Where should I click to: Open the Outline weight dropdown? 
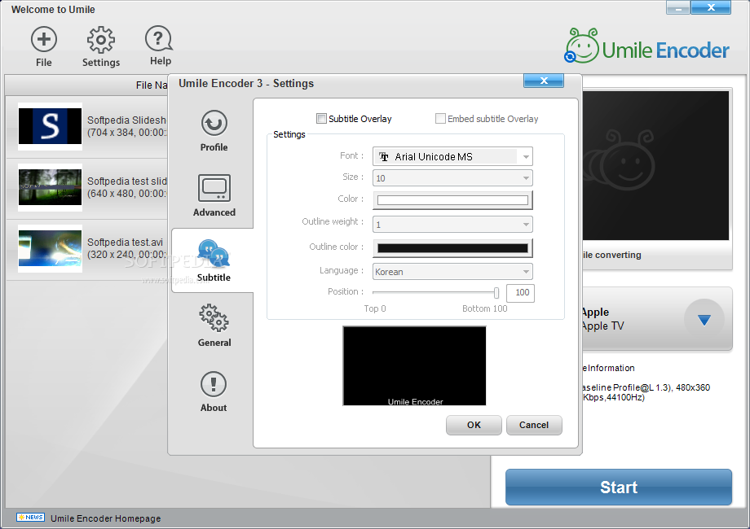pos(452,225)
